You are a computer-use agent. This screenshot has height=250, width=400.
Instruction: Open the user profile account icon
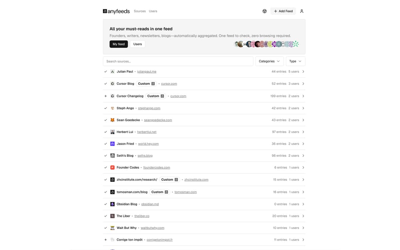(x=302, y=11)
